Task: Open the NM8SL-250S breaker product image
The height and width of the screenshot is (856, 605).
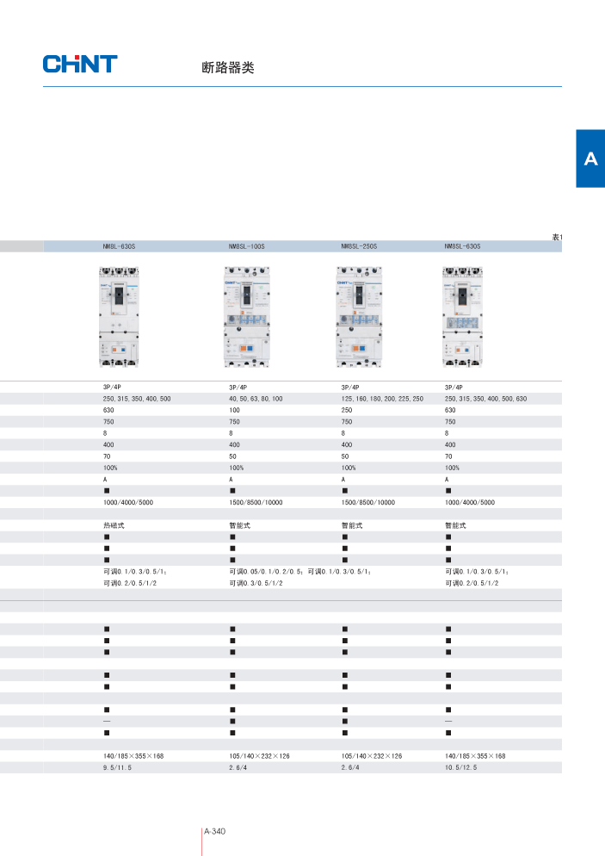Action: click(359, 317)
